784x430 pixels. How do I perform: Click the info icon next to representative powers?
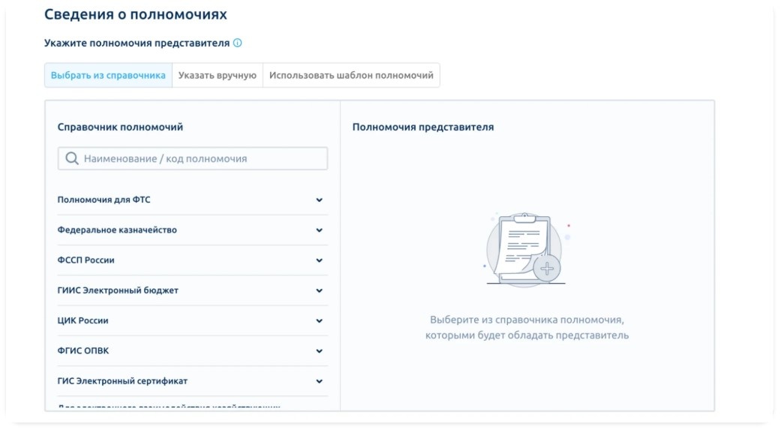pos(238,43)
